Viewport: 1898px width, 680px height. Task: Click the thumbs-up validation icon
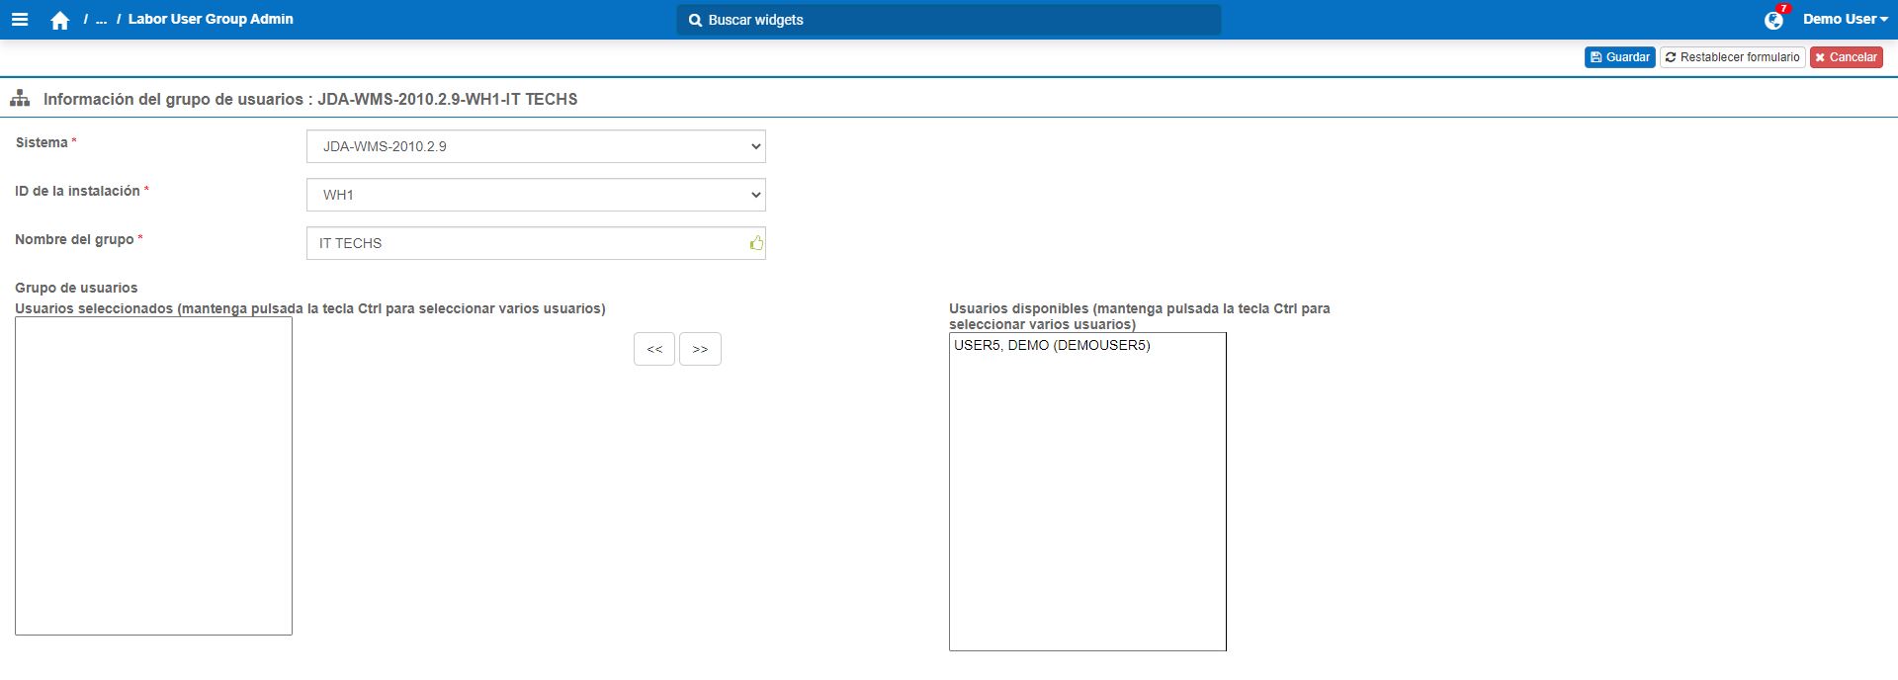point(756,243)
